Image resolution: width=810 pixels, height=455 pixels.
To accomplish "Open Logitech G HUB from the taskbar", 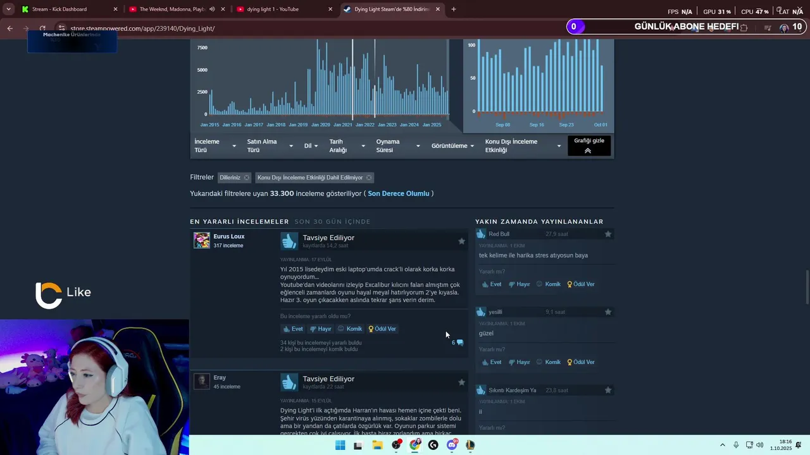I will (433, 445).
